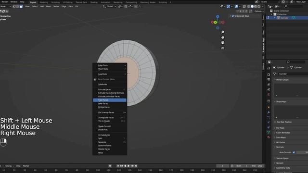Open the LoopTools submenu
308x173 pixels.
(x=110, y=74)
